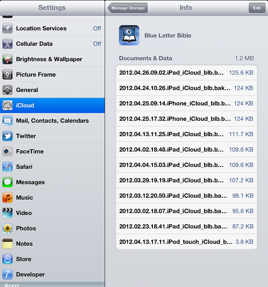Open General settings label

27,90
